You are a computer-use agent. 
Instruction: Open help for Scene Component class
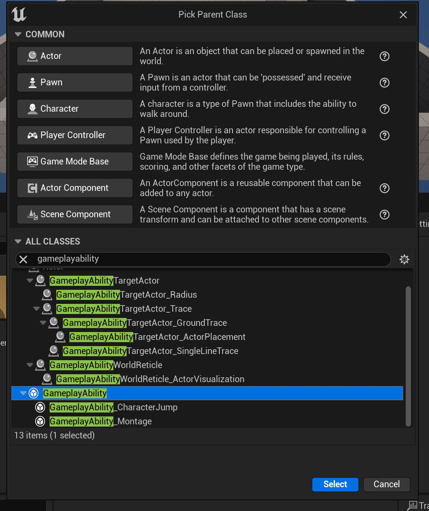point(385,215)
